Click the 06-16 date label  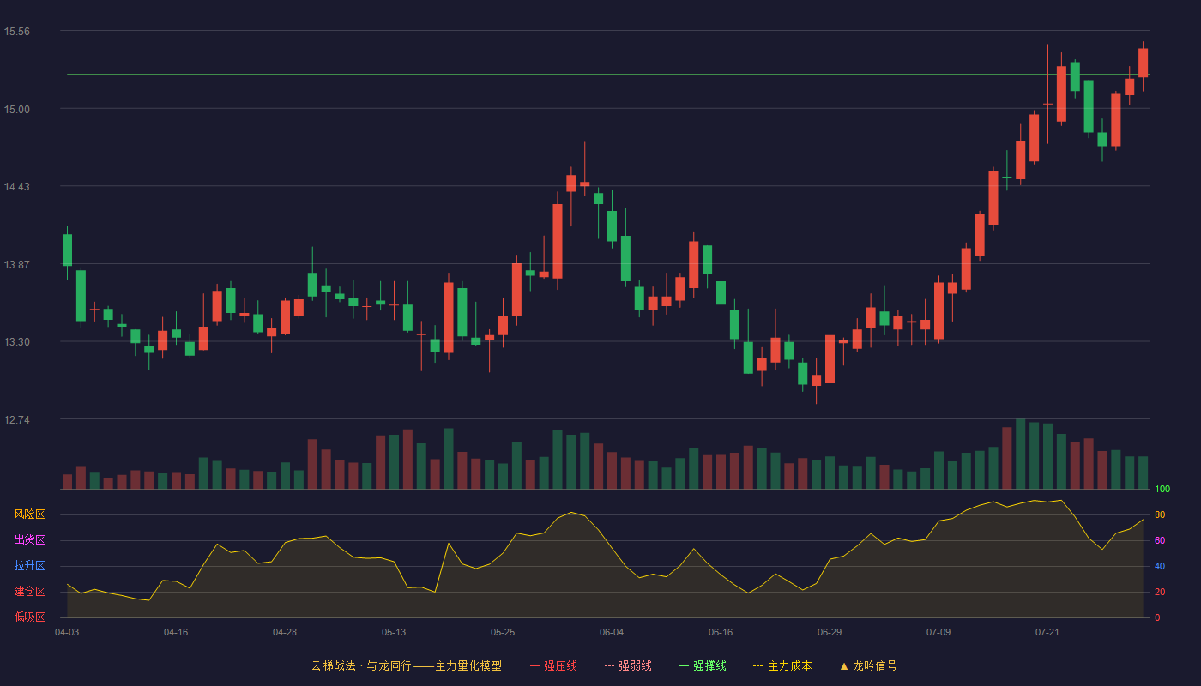(x=721, y=632)
